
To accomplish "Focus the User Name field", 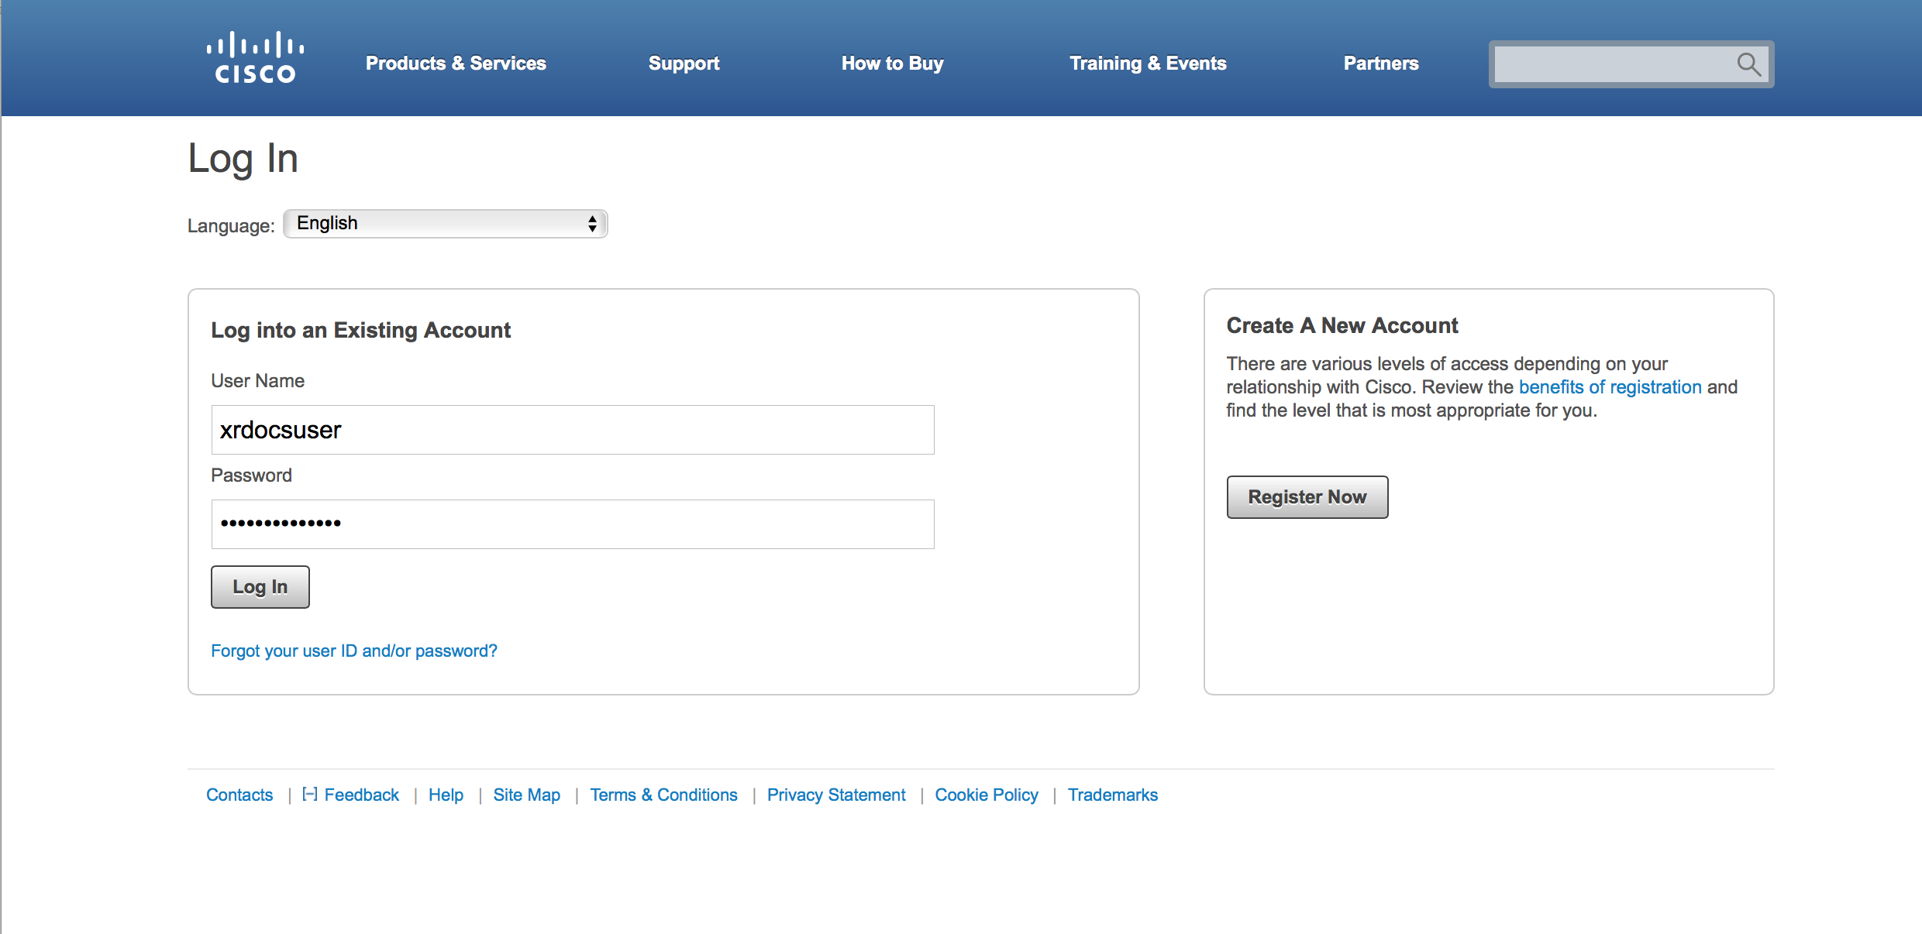I will coord(572,430).
